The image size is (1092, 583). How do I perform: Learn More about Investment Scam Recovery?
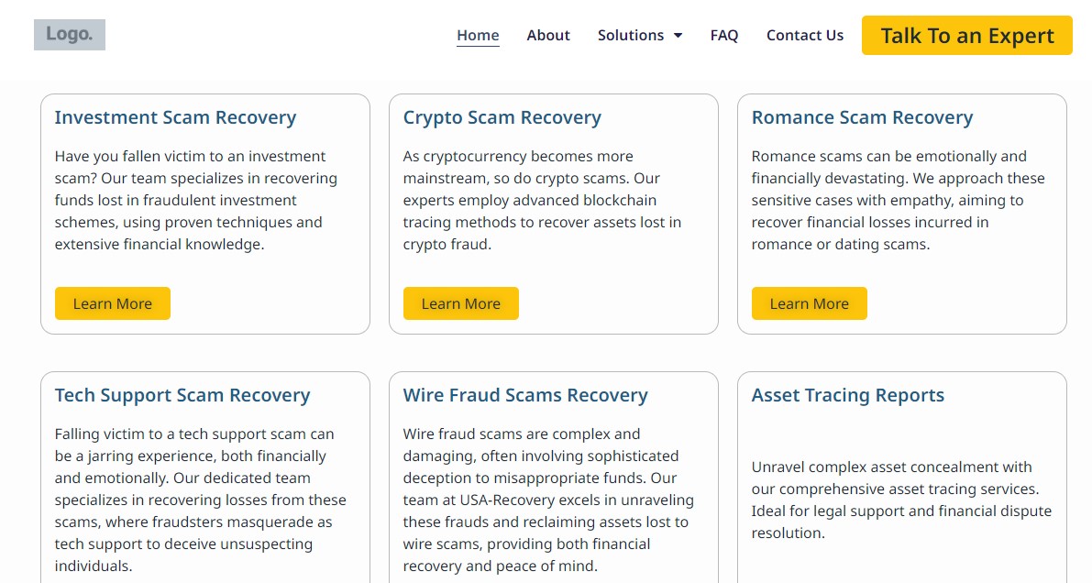pos(113,303)
